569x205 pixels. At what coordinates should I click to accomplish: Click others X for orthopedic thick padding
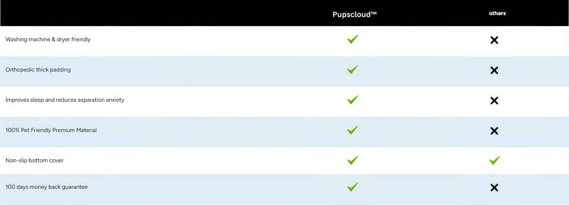(494, 71)
